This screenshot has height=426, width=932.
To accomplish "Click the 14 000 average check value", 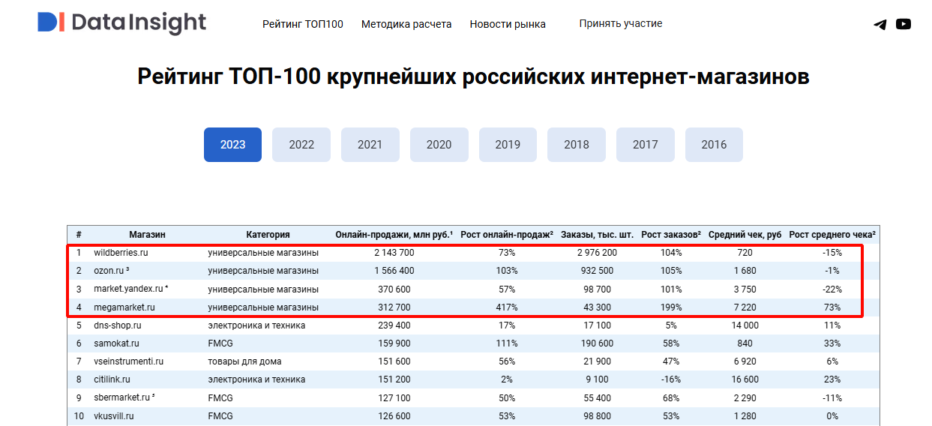I will click(x=745, y=325).
